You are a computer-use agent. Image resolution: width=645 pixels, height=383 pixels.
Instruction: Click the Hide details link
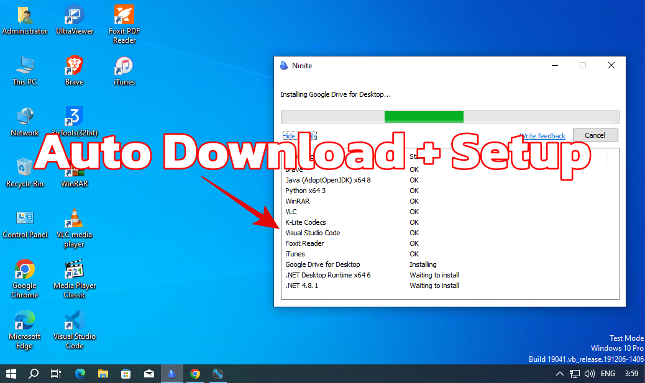point(300,135)
